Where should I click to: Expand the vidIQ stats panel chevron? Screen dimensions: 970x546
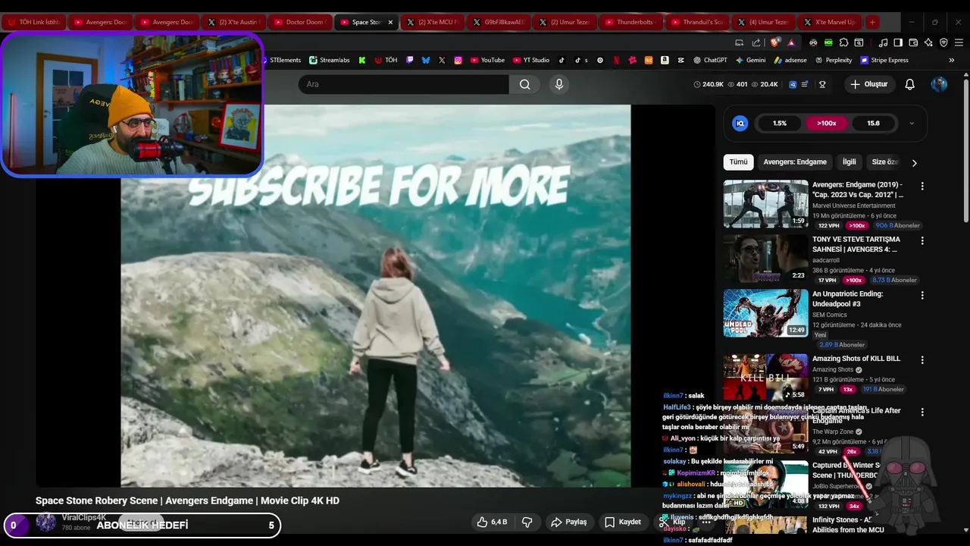[912, 123]
